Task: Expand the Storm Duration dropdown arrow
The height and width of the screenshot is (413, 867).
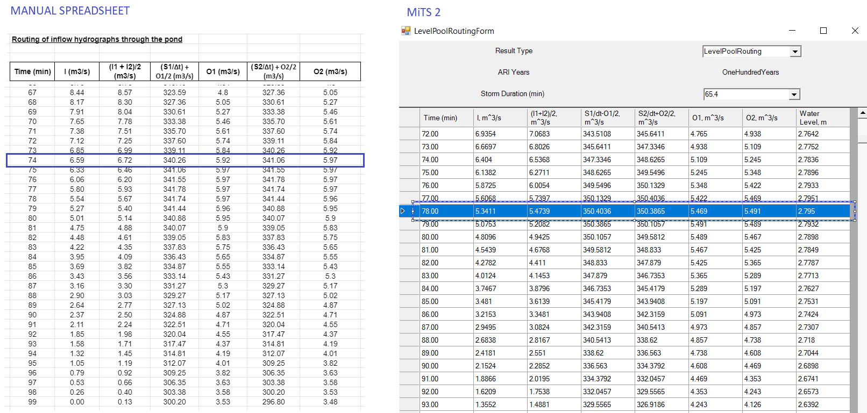Action: [x=794, y=95]
